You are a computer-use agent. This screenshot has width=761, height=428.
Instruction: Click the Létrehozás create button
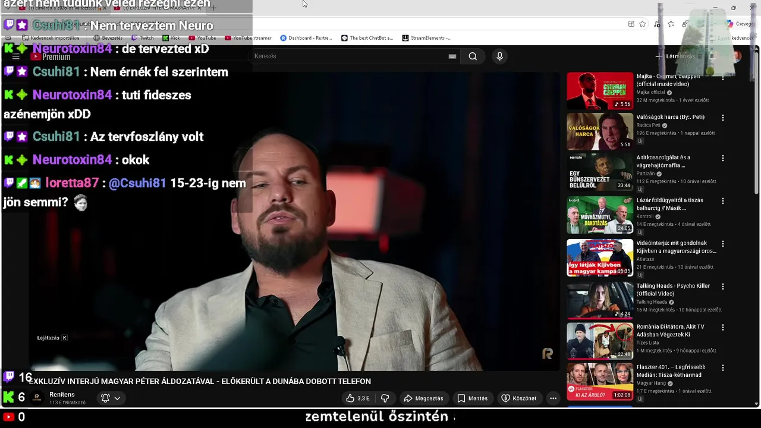[675, 56]
